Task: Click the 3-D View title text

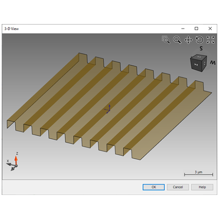Action: [11, 29]
